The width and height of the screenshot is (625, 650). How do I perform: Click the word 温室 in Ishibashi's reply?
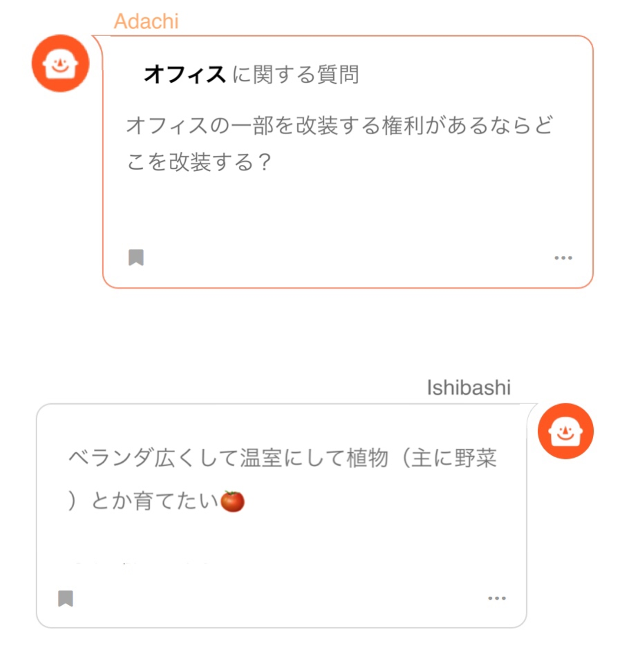pyautogui.click(x=261, y=458)
